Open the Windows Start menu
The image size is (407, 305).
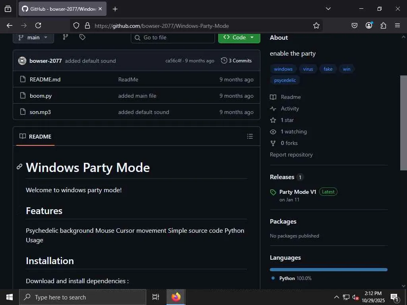(x=10, y=297)
